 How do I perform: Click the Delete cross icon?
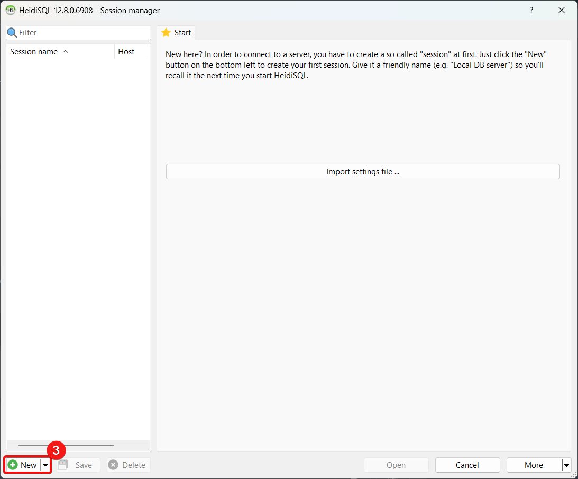click(113, 465)
